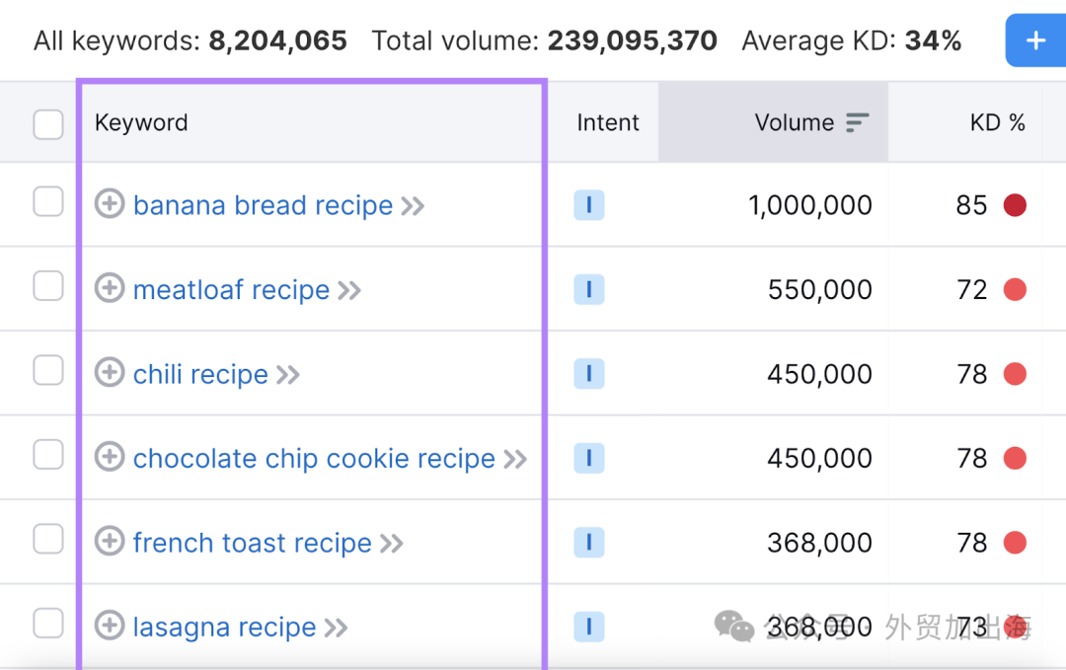Viewport: 1066px width, 670px height.
Task: Click the Intent column header
Action: (608, 122)
